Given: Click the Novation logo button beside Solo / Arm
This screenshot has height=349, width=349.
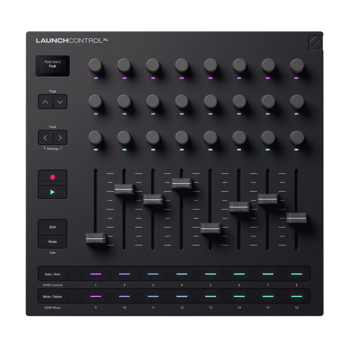Looking at the screenshot, I should point(74,274).
